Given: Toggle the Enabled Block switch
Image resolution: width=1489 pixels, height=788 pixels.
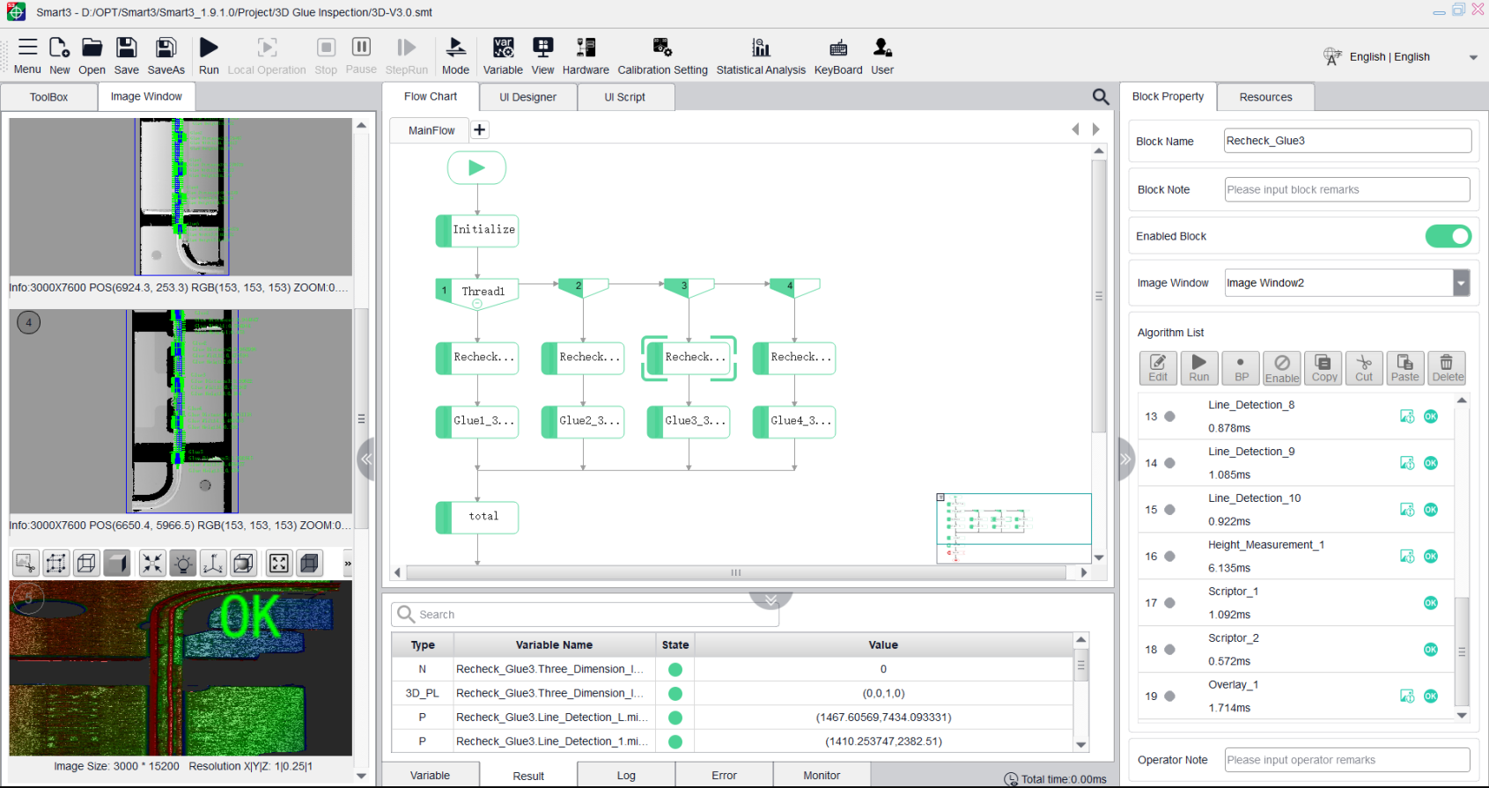Looking at the screenshot, I should 1448,236.
